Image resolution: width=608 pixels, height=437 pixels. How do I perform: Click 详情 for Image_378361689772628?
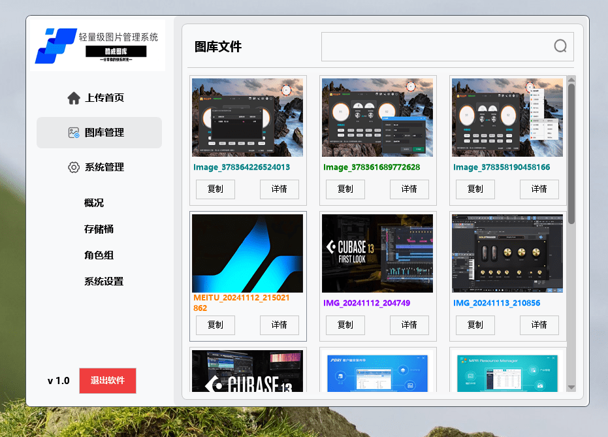coord(409,189)
